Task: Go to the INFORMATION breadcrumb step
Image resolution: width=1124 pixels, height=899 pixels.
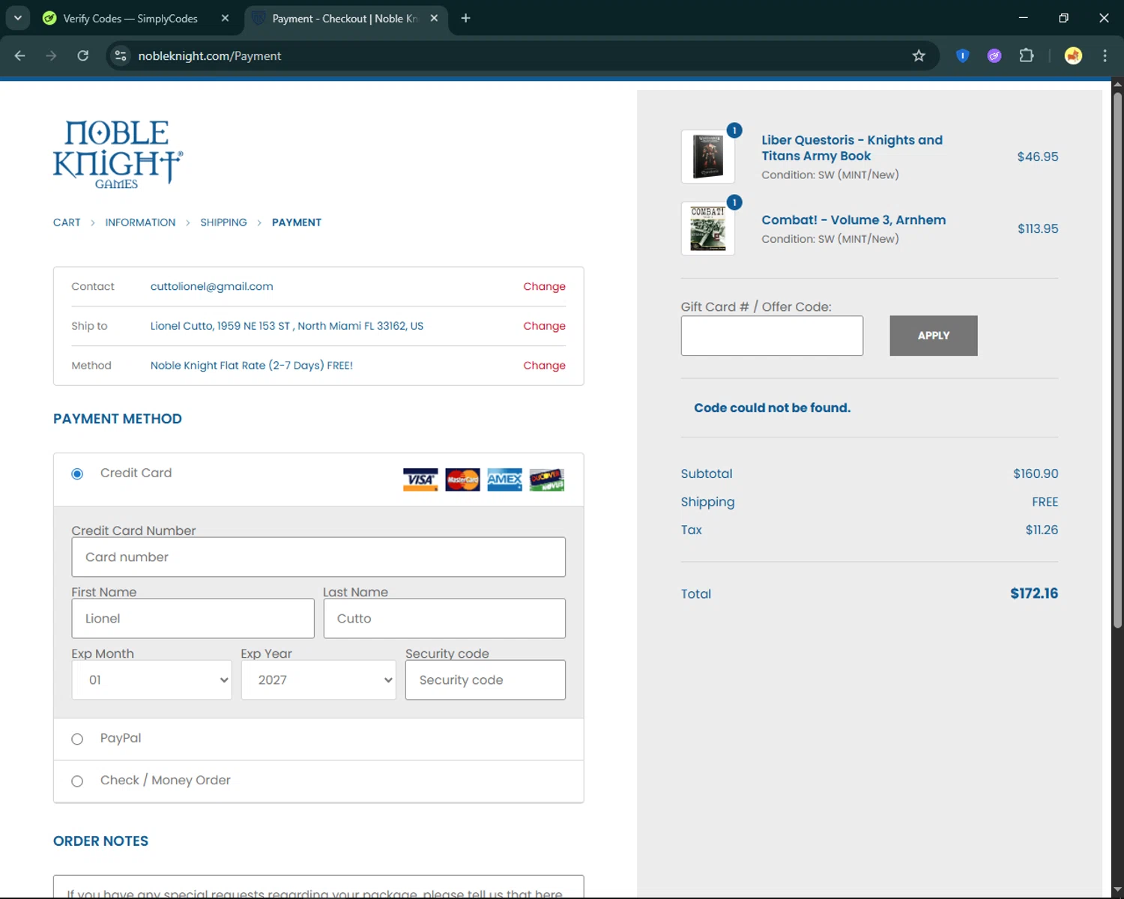Action: coord(140,223)
